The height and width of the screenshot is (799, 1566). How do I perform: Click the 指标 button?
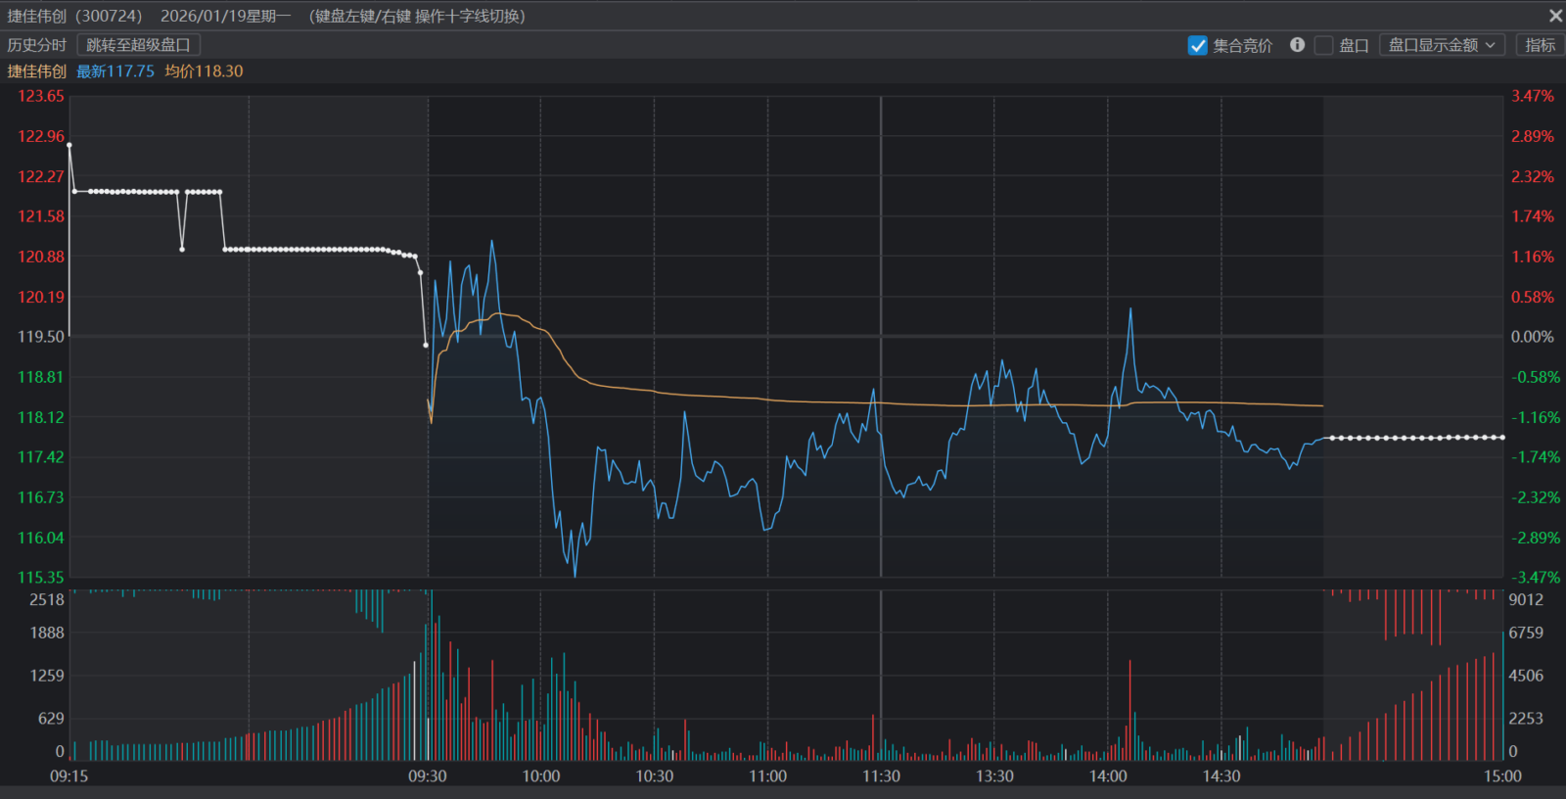[1540, 45]
